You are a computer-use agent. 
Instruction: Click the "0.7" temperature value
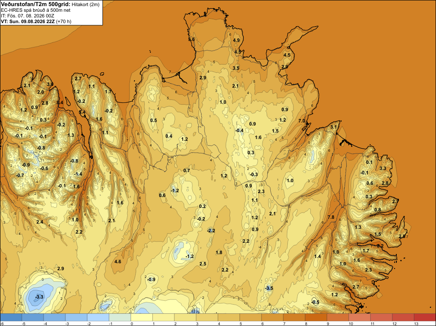(187, 170)
